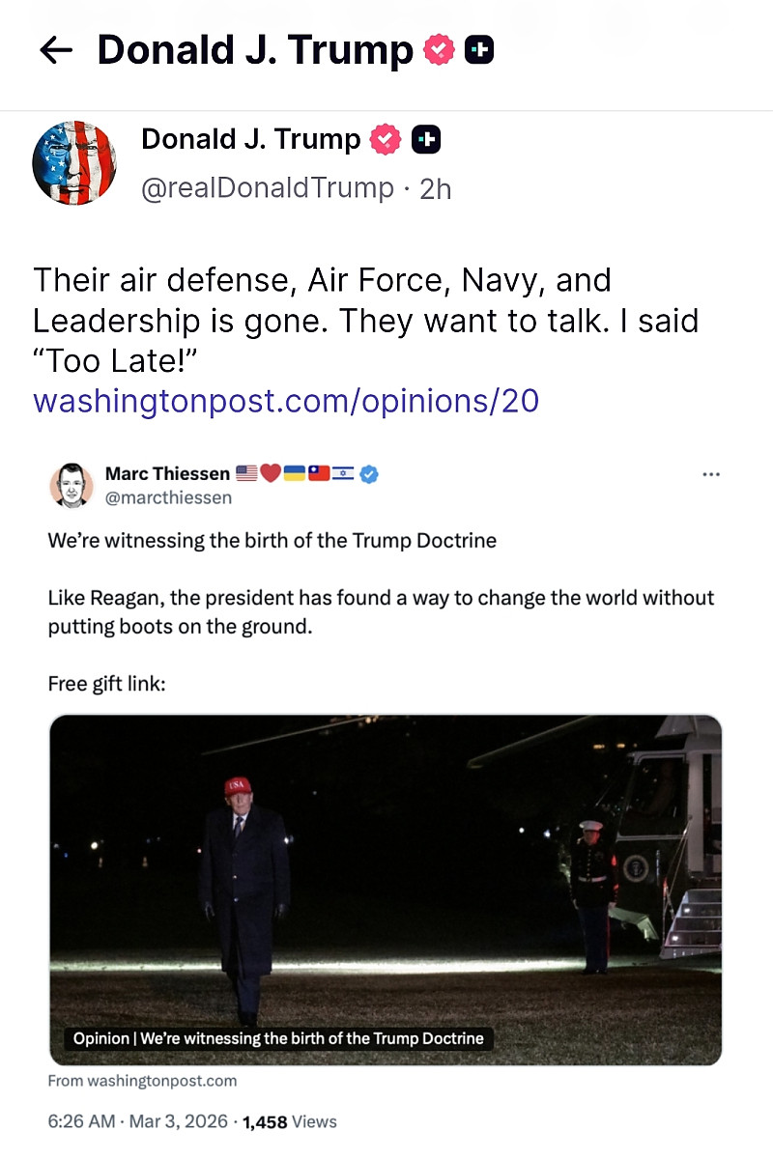773x1159 pixels.
Task: Click the black plus badge in header
Action: point(479,50)
